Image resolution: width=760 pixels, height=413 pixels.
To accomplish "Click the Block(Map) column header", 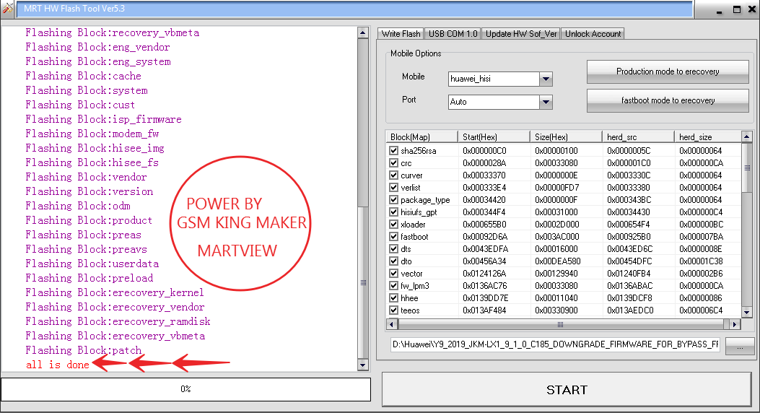I will 422,136.
